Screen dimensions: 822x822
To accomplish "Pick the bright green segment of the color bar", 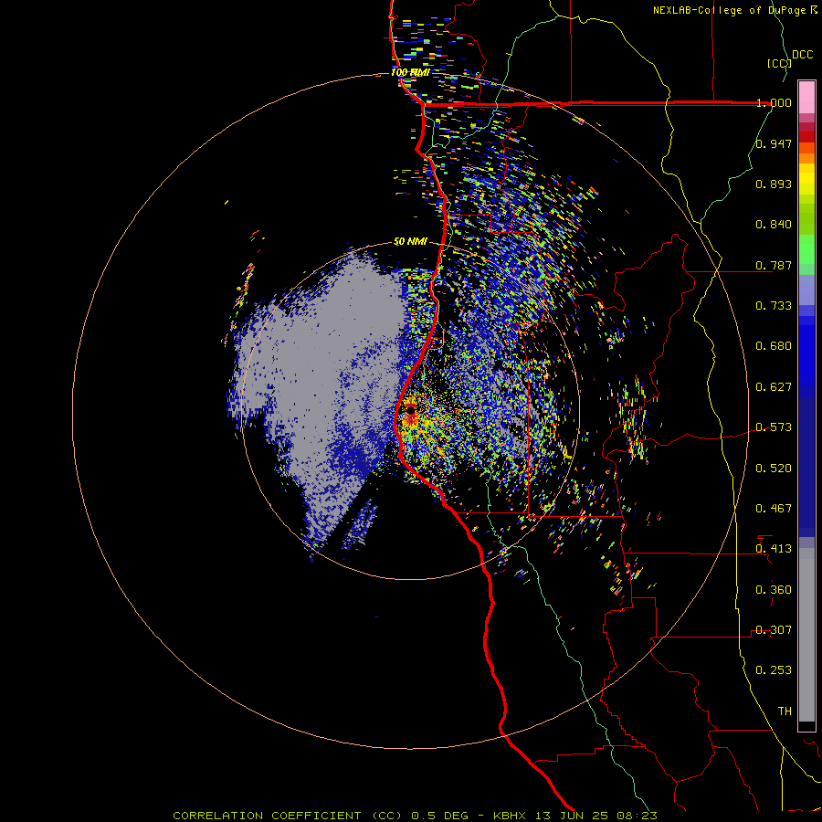I will pos(806,249).
